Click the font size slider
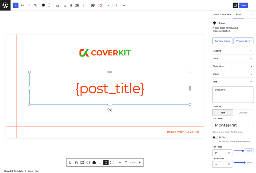This screenshot has height=173, width=256. pos(239,151)
